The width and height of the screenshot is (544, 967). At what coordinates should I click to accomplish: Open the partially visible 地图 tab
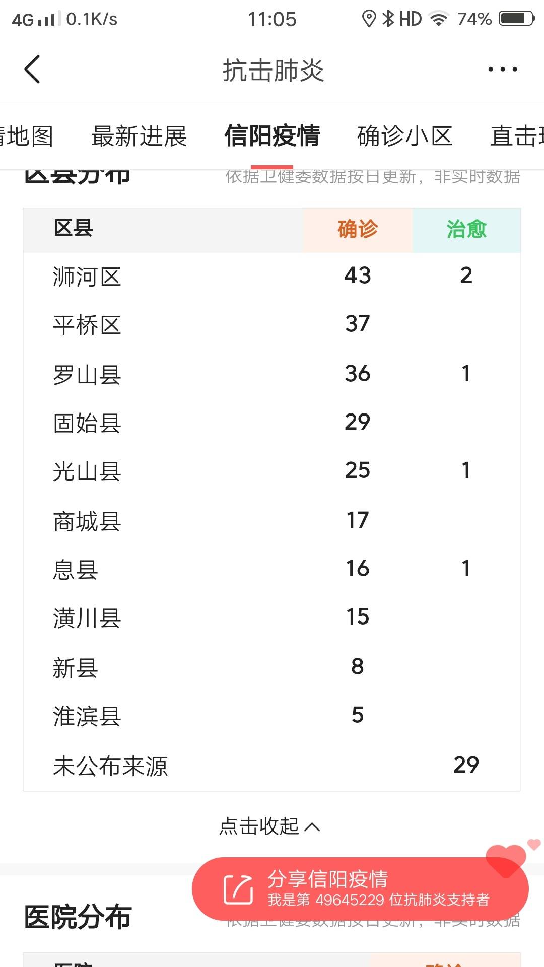[26, 136]
